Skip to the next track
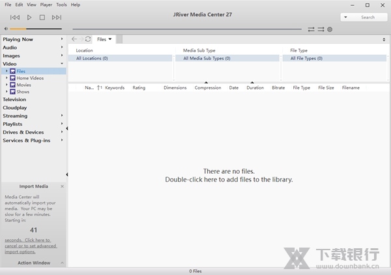391x275 pixels. (x=57, y=18)
